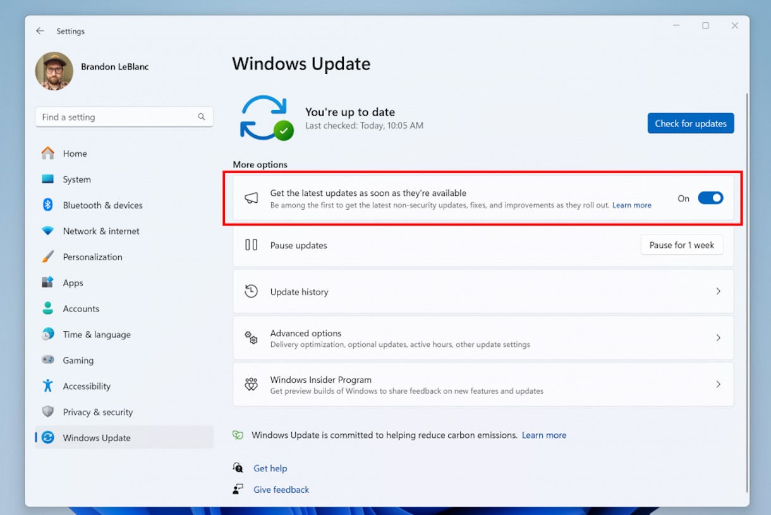Click the Network wifi icon

click(x=48, y=231)
